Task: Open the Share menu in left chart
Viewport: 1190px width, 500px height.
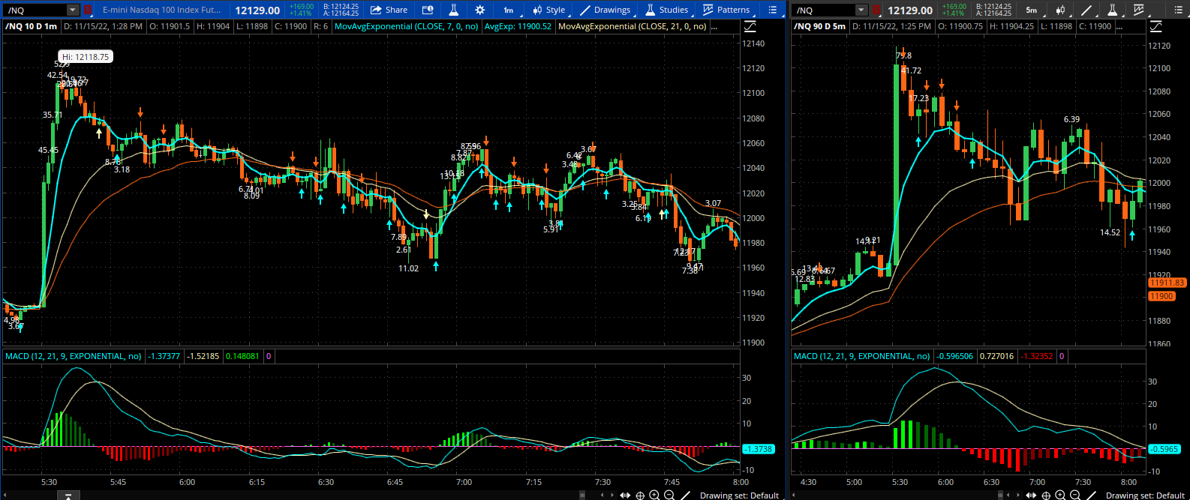Action: [x=389, y=10]
